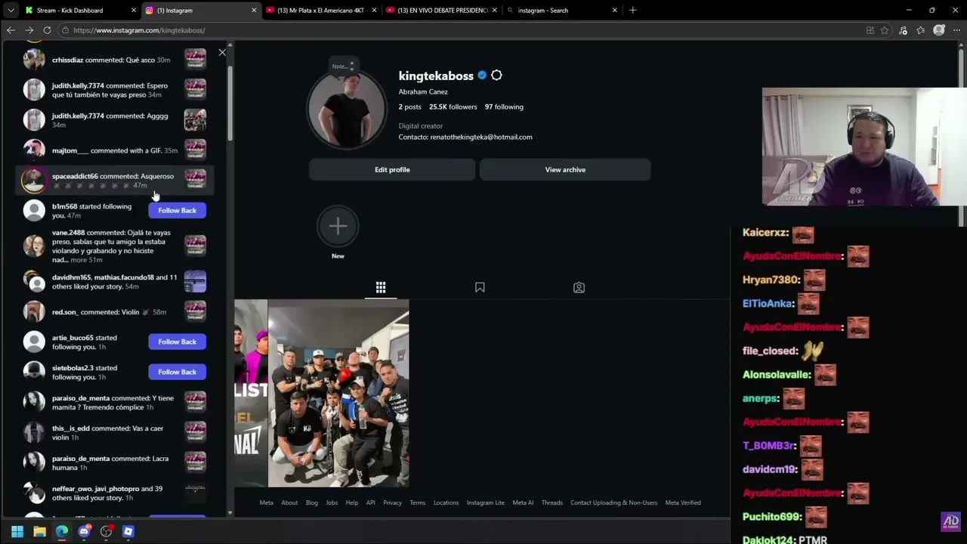Click the verified badge beside kingtekaboss
The height and width of the screenshot is (544, 967).
pos(482,76)
